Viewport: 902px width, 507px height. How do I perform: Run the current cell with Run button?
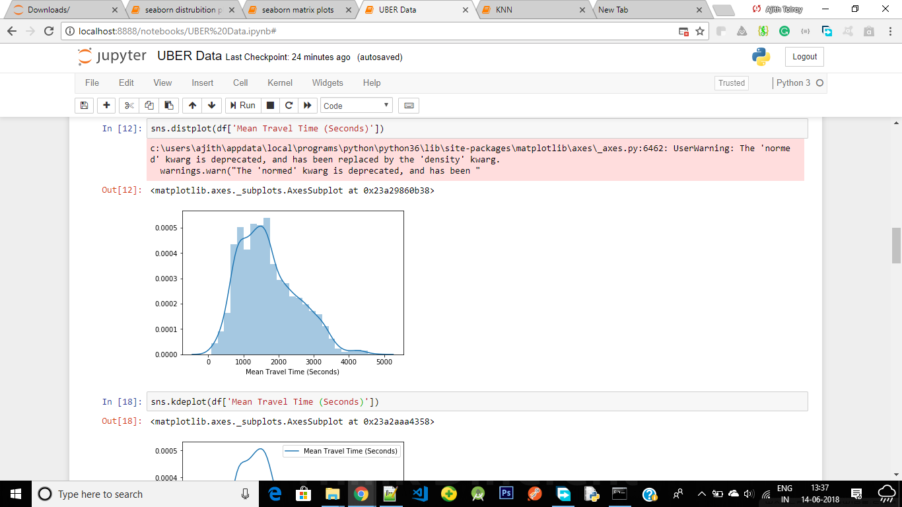(x=242, y=105)
